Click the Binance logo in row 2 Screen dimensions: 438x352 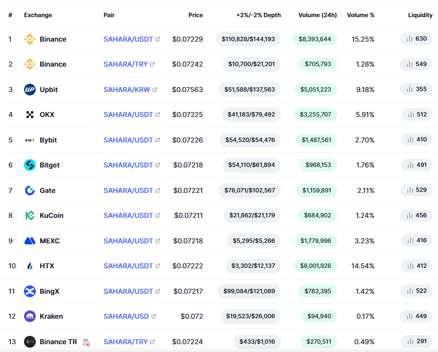click(x=29, y=64)
